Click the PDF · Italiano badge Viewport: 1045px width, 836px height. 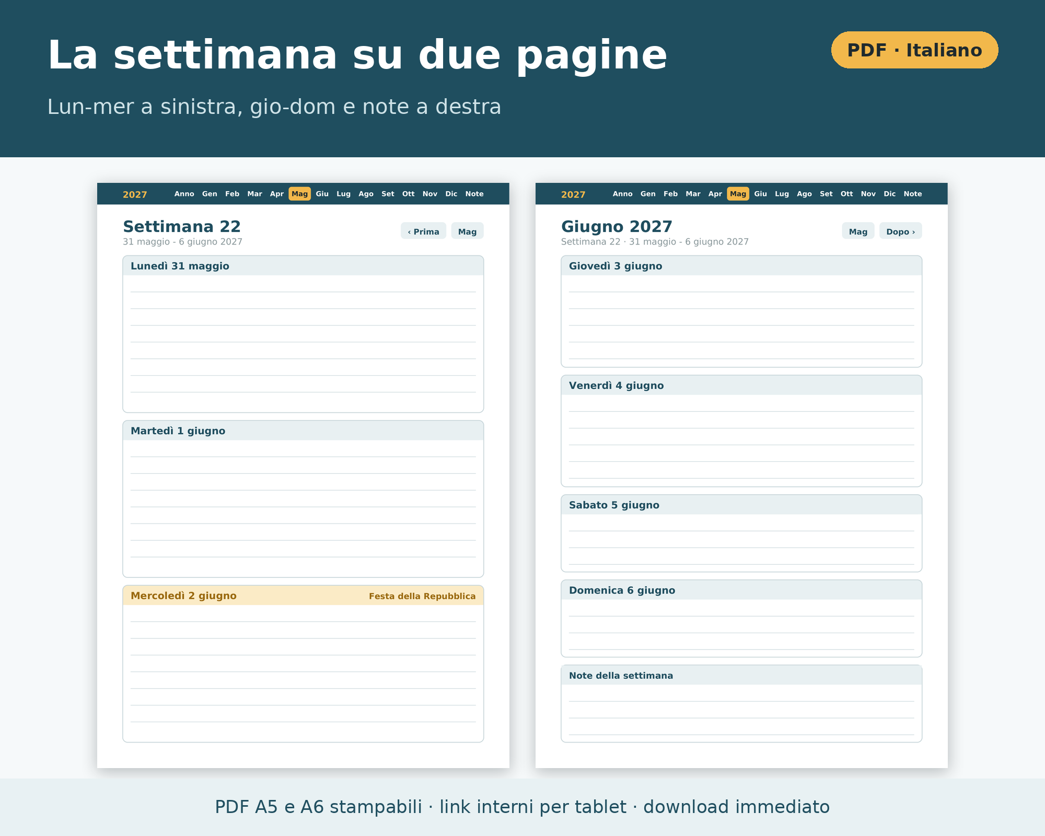click(914, 50)
